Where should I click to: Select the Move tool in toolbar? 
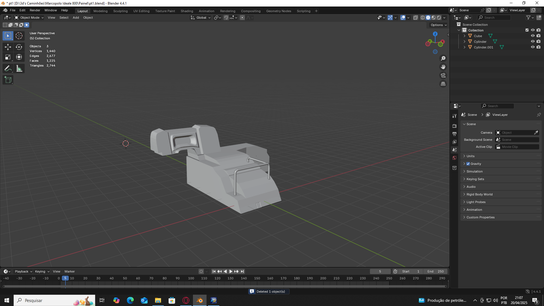8,47
